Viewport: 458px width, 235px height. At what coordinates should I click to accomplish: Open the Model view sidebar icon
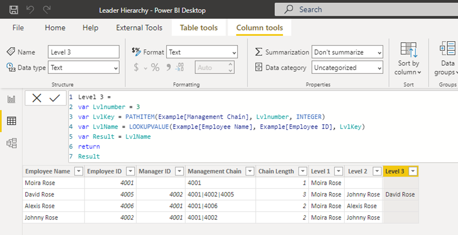coord(11,143)
